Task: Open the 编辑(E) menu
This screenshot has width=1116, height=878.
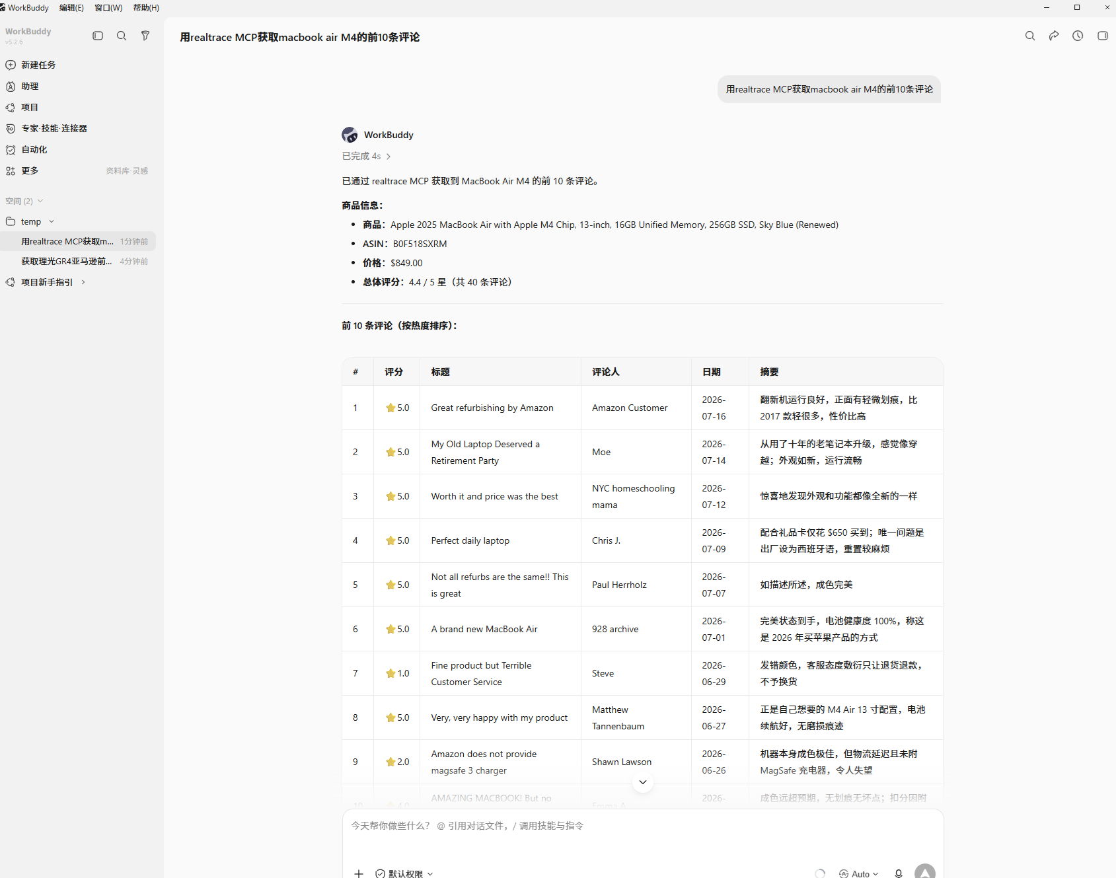Action: (71, 8)
